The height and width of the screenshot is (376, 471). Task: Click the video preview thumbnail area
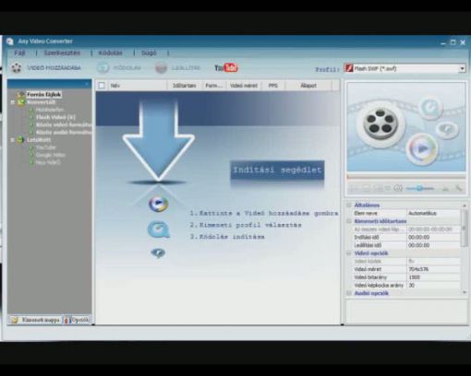[406, 127]
